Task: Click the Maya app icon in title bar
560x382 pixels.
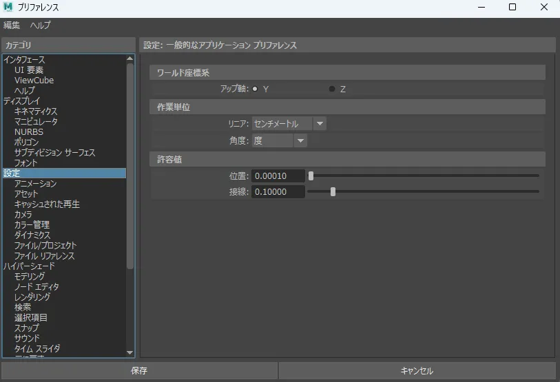Action: pyautogui.click(x=9, y=8)
